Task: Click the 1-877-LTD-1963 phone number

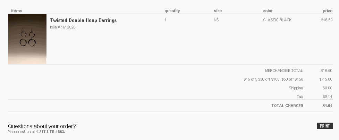Action: pyautogui.click(x=50, y=132)
